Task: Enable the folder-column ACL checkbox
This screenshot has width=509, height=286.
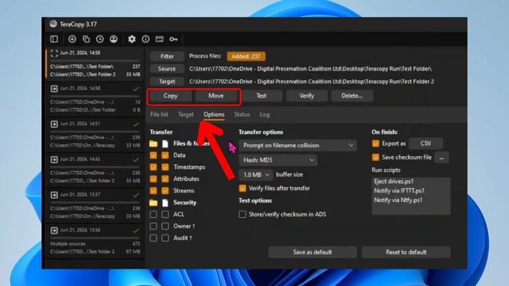Action: click(x=153, y=214)
